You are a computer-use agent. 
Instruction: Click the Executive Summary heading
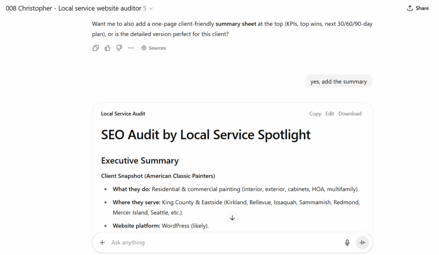click(x=140, y=161)
